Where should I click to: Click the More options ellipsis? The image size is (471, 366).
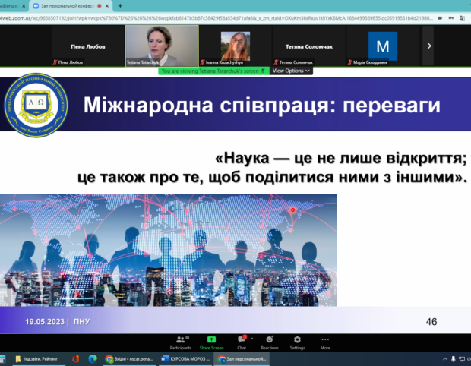(325, 343)
